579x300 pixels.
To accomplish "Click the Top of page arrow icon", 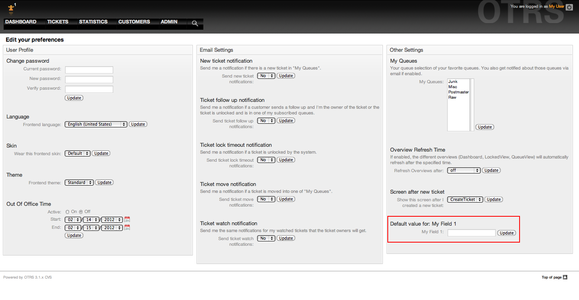I will point(565,277).
